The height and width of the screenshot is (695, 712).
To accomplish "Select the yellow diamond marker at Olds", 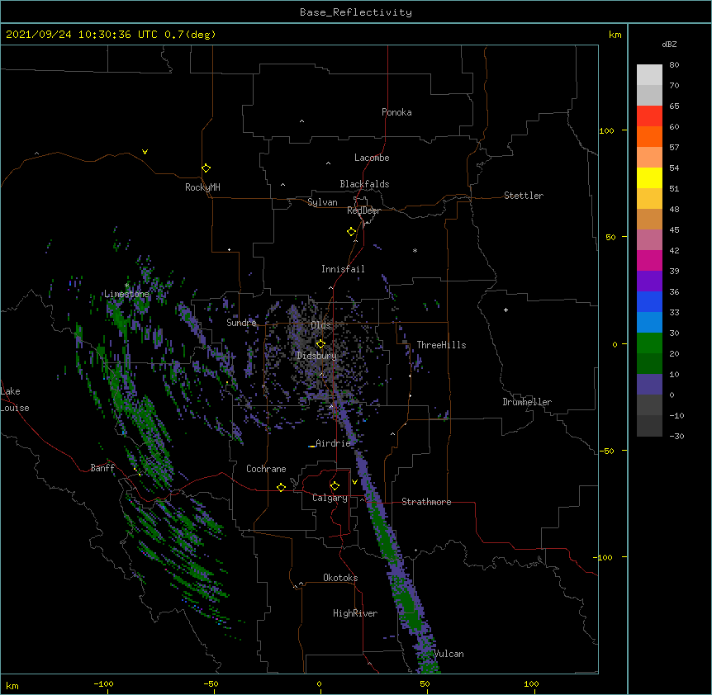I will tap(320, 343).
